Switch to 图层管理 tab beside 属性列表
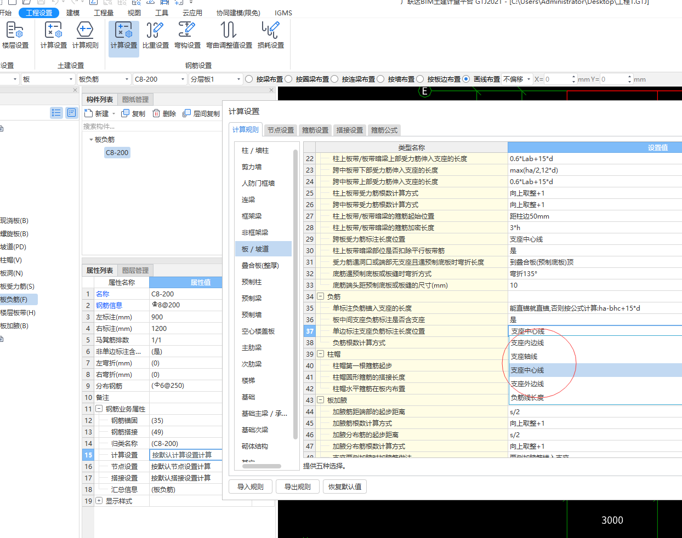682x538 pixels. tap(135, 270)
